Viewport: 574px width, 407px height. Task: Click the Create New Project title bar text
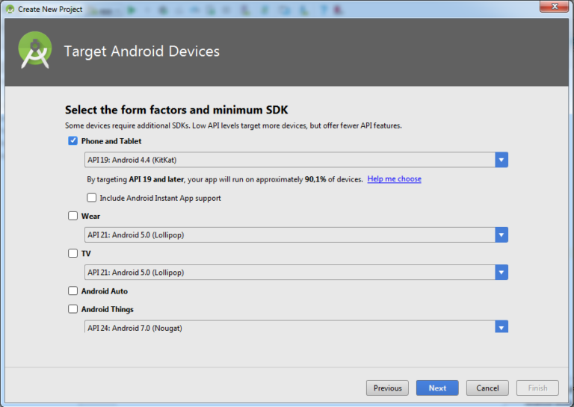click(49, 9)
